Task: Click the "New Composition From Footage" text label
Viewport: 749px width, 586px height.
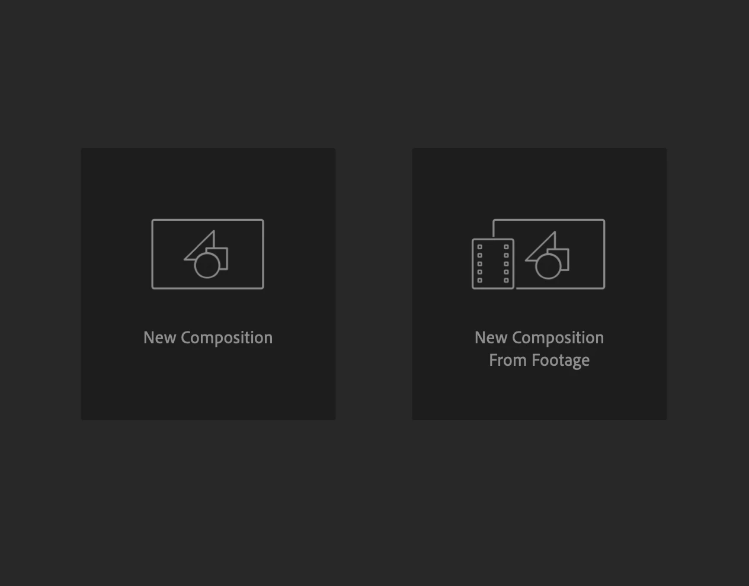Action: pyautogui.click(x=539, y=349)
